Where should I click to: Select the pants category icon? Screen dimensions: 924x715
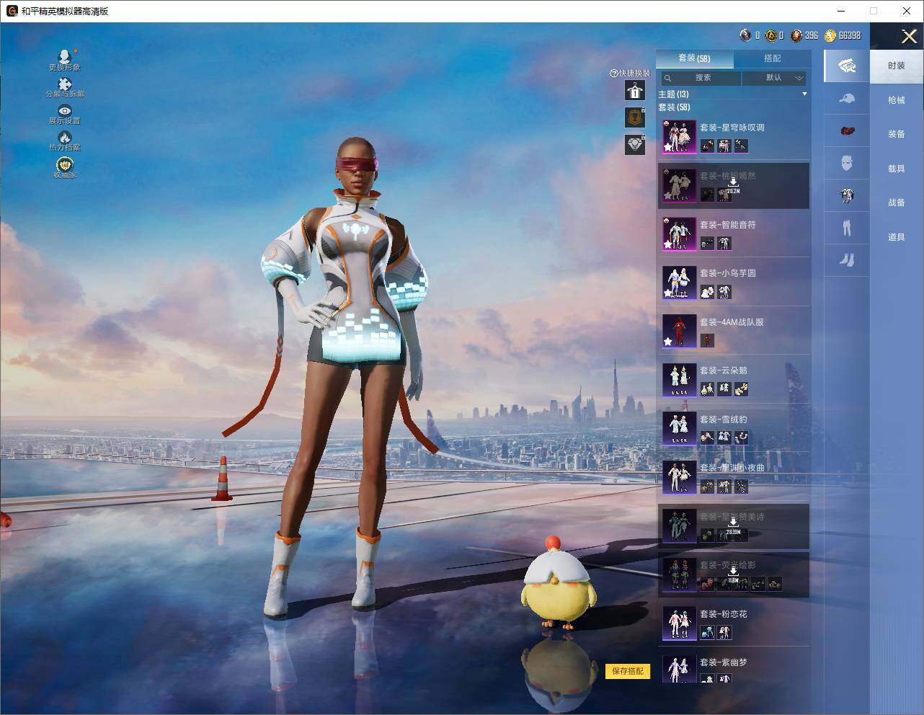tap(847, 228)
